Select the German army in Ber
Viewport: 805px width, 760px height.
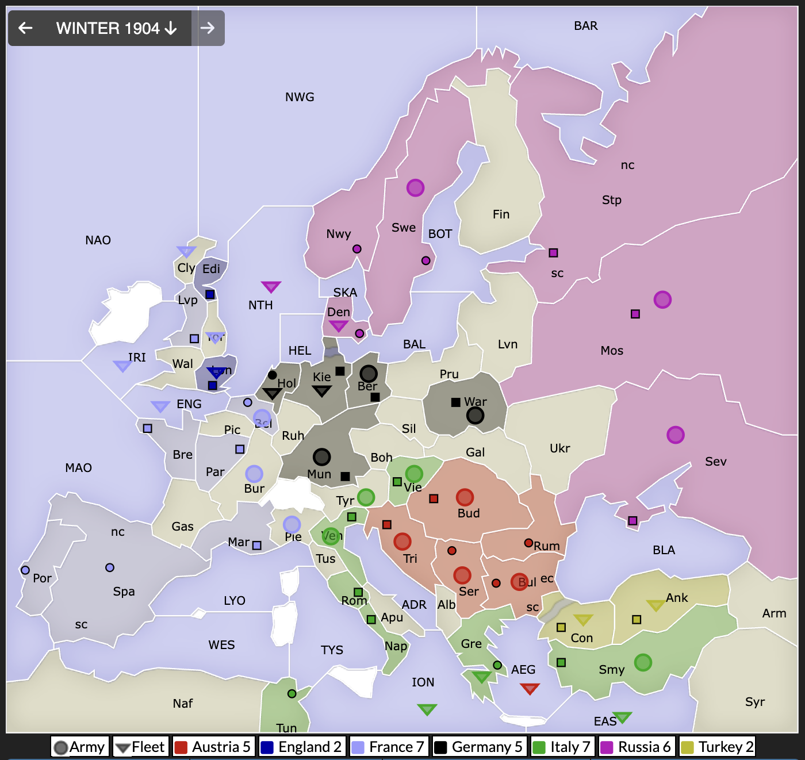[x=369, y=374]
